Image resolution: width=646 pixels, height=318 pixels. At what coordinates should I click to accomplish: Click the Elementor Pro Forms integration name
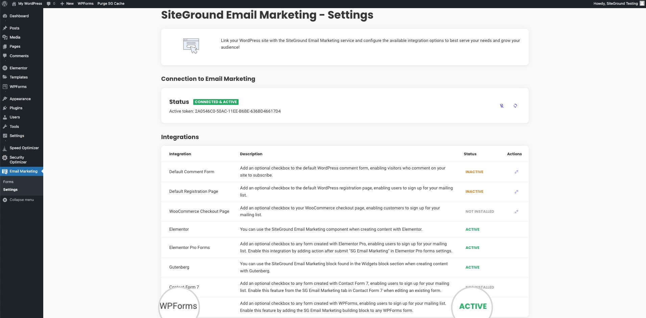tap(190, 248)
